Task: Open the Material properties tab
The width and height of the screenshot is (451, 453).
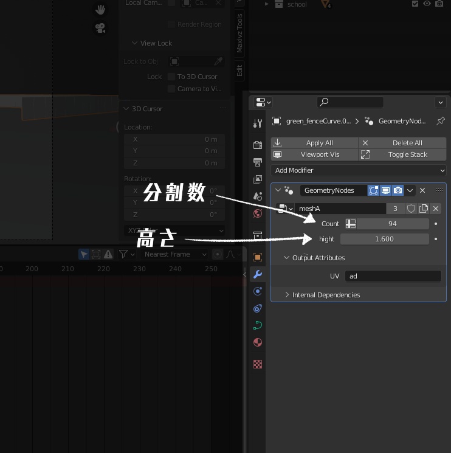Action: [x=258, y=342]
